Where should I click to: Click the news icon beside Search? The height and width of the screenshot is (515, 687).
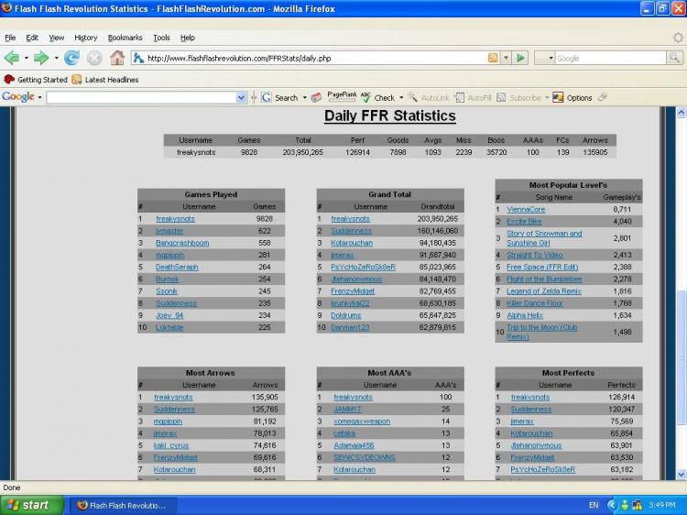pyautogui.click(x=316, y=98)
